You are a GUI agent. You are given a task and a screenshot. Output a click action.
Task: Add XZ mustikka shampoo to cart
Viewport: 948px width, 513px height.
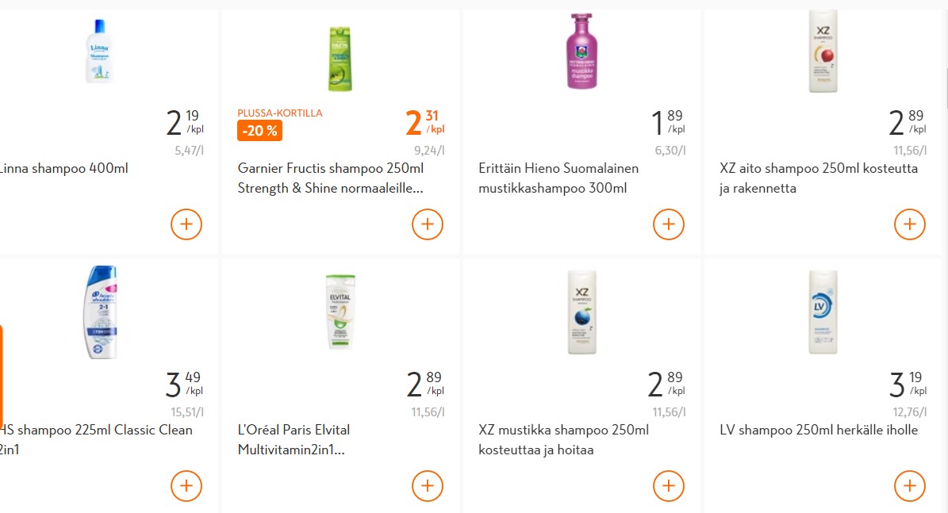click(x=669, y=486)
